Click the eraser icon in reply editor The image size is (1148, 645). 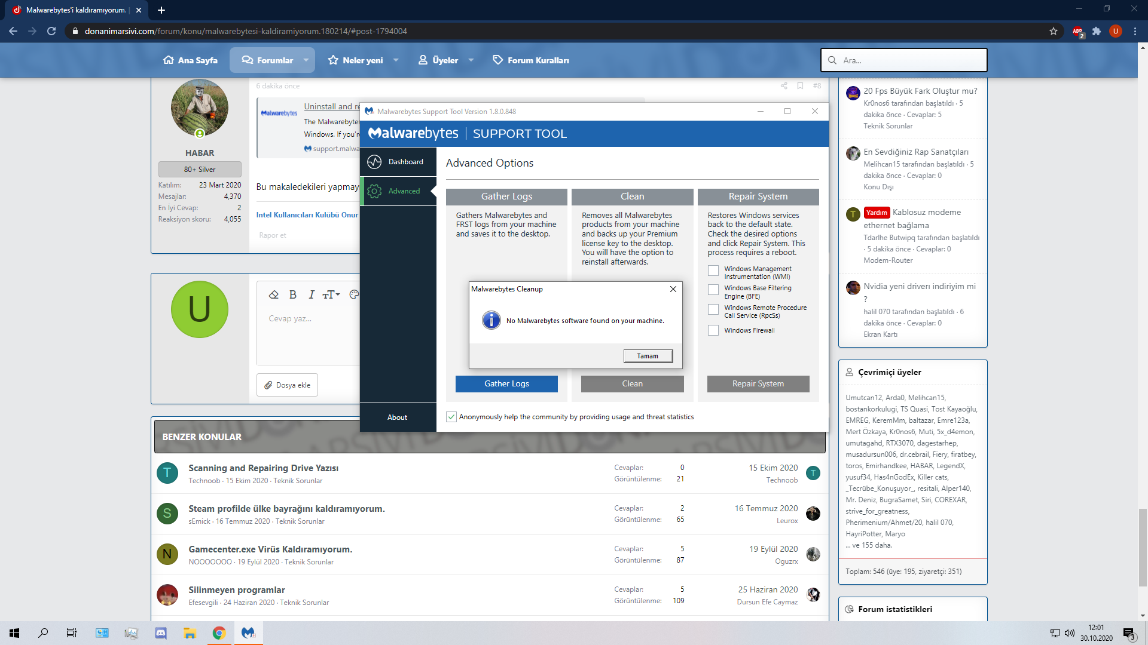(x=274, y=294)
